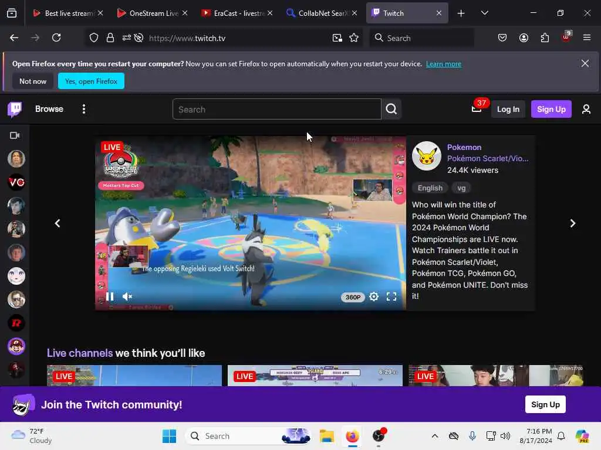Open the weather widget showing 72°F

point(32,436)
